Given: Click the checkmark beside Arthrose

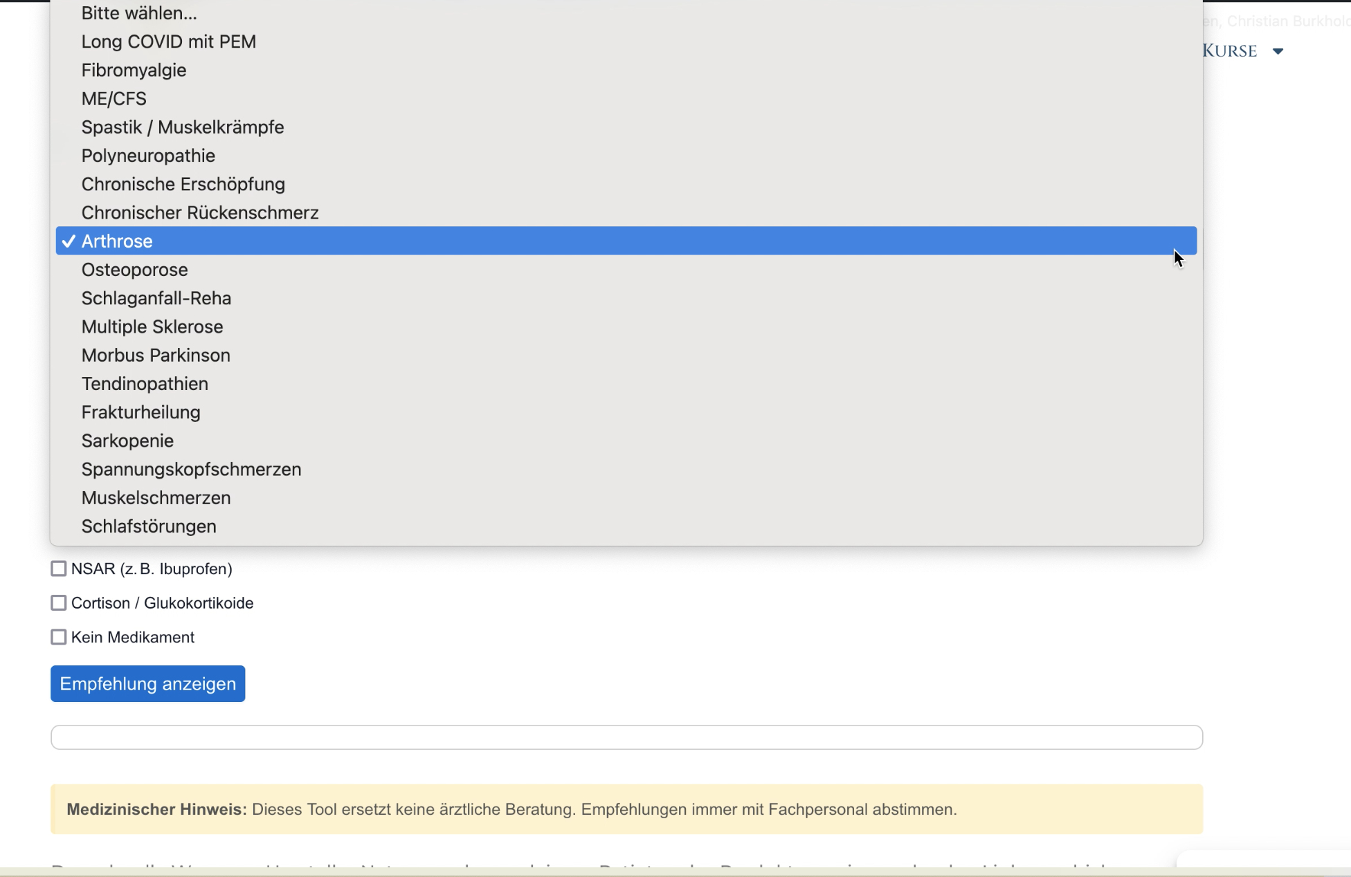Looking at the screenshot, I should tap(68, 241).
